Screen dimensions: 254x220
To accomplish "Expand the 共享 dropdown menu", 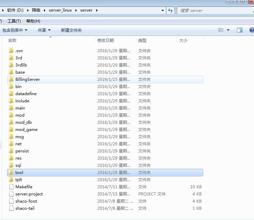I will click(44, 30).
